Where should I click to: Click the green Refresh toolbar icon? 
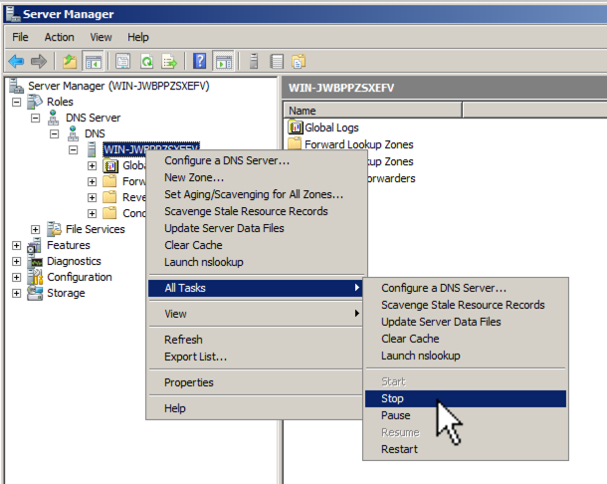pos(146,61)
